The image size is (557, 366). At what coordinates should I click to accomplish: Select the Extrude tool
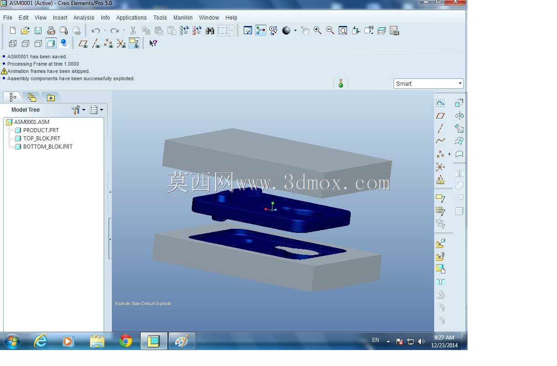[x=459, y=103]
